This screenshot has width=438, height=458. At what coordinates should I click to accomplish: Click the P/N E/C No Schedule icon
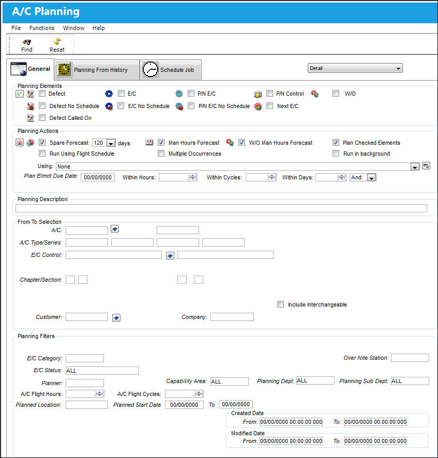(x=179, y=106)
